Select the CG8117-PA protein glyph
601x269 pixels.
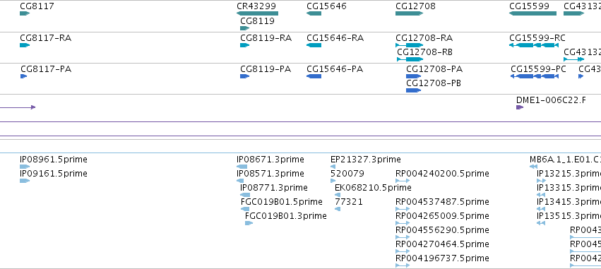(23, 76)
